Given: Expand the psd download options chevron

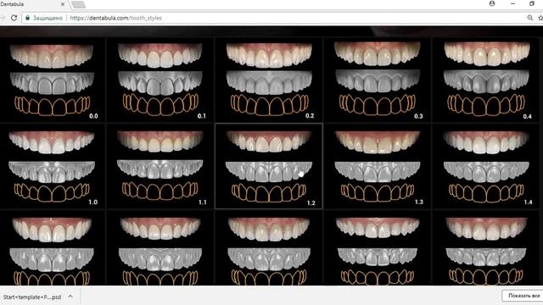Looking at the screenshot, I should point(70,297).
